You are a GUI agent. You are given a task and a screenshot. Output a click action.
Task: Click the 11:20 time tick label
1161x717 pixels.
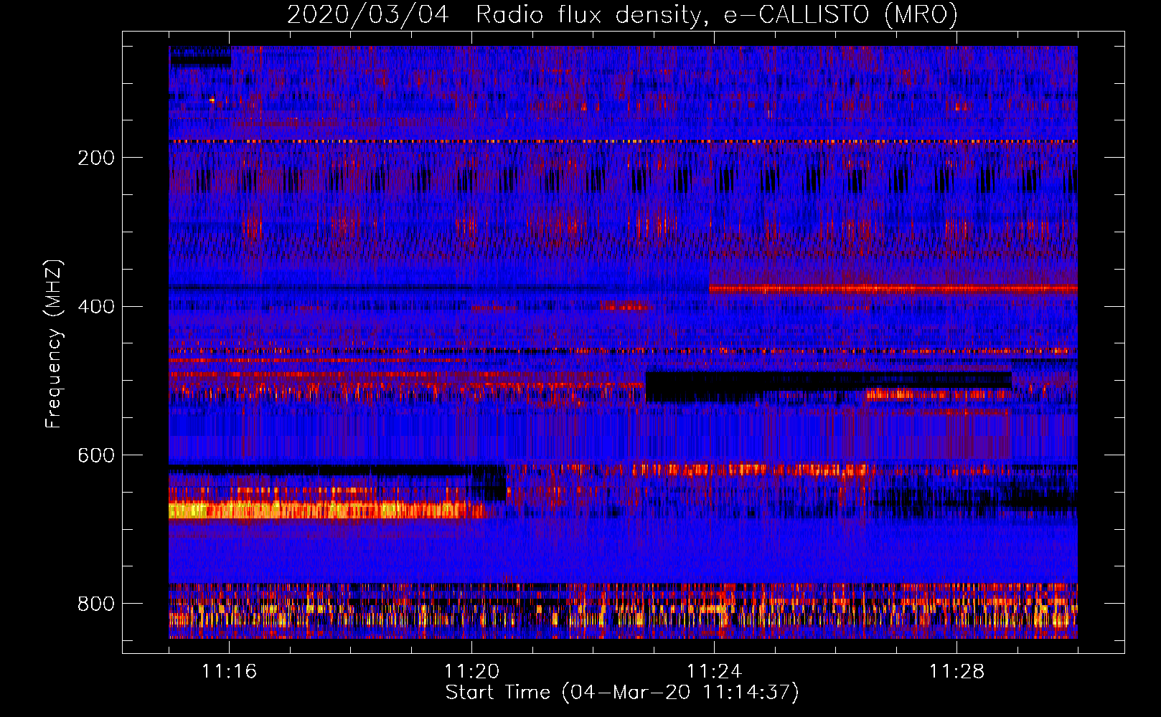[471, 671]
